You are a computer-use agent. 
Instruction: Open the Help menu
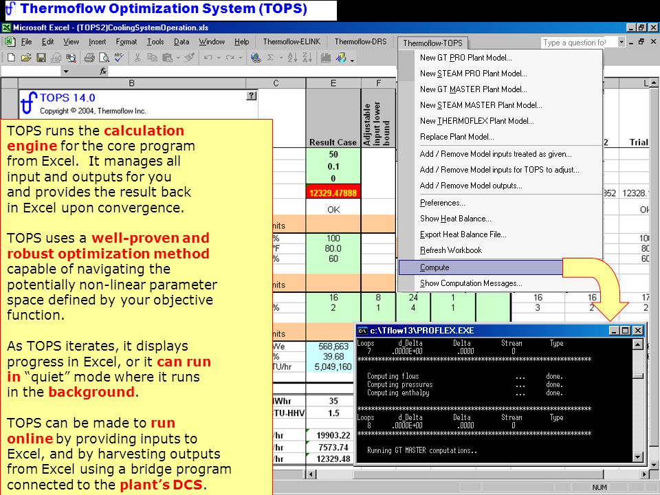pyautogui.click(x=241, y=42)
